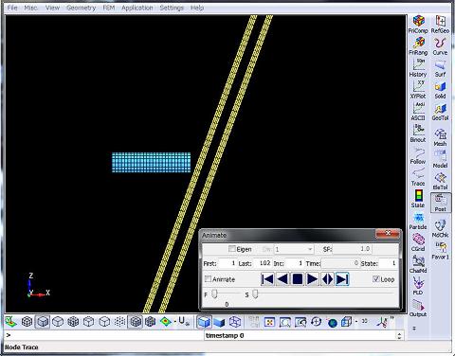Open the XYPlot tool
Screen dimensions: 455x356
pos(418,90)
